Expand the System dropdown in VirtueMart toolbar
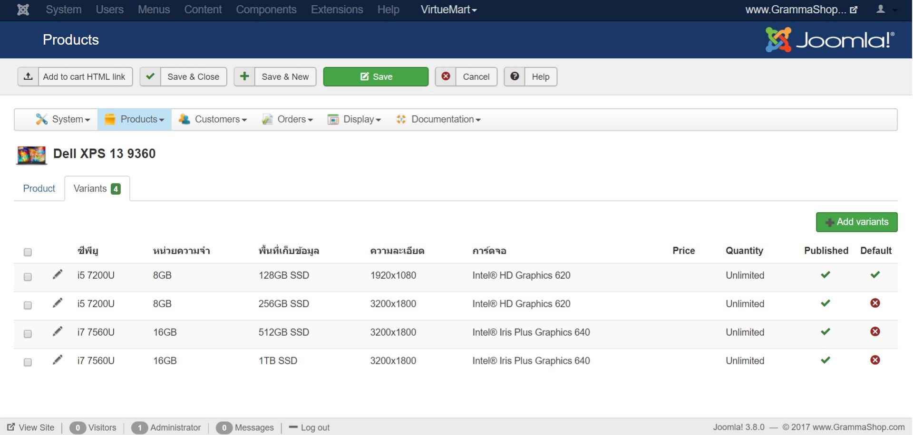913x435 pixels. click(x=63, y=119)
